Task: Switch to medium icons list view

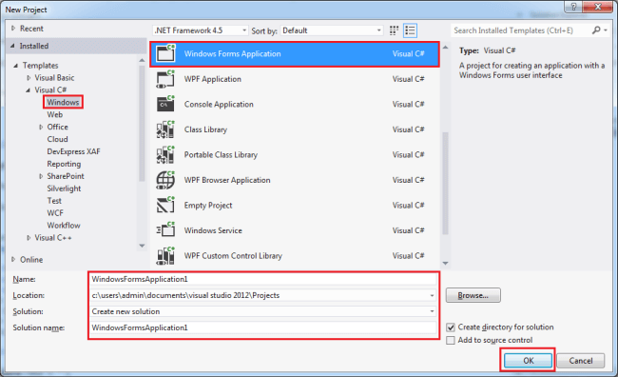Action: (x=410, y=30)
